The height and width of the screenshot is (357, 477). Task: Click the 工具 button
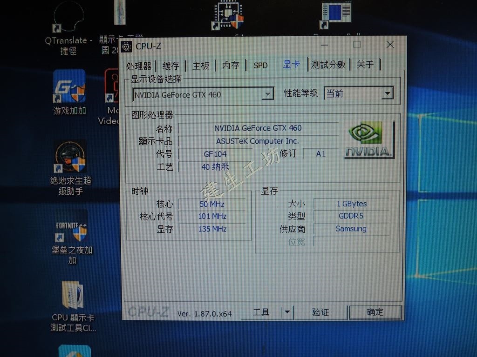261,312
